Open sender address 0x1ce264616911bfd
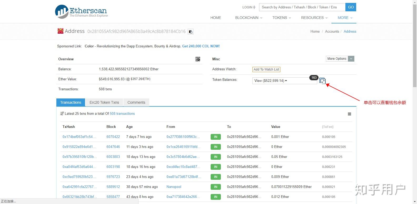The image size is (417, 204). [x=183, y=147]
